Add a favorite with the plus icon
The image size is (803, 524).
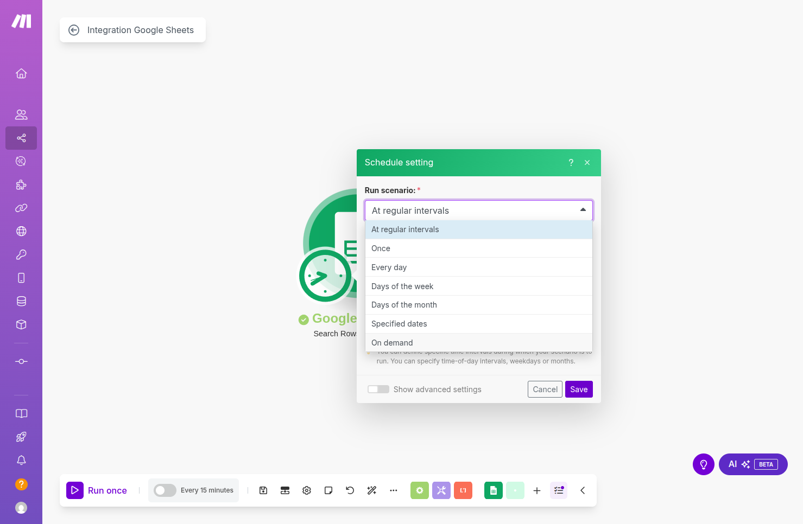(537, 490)
